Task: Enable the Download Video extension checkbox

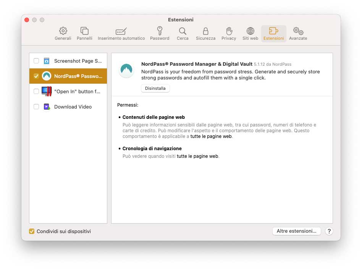Action: [36, 107]
